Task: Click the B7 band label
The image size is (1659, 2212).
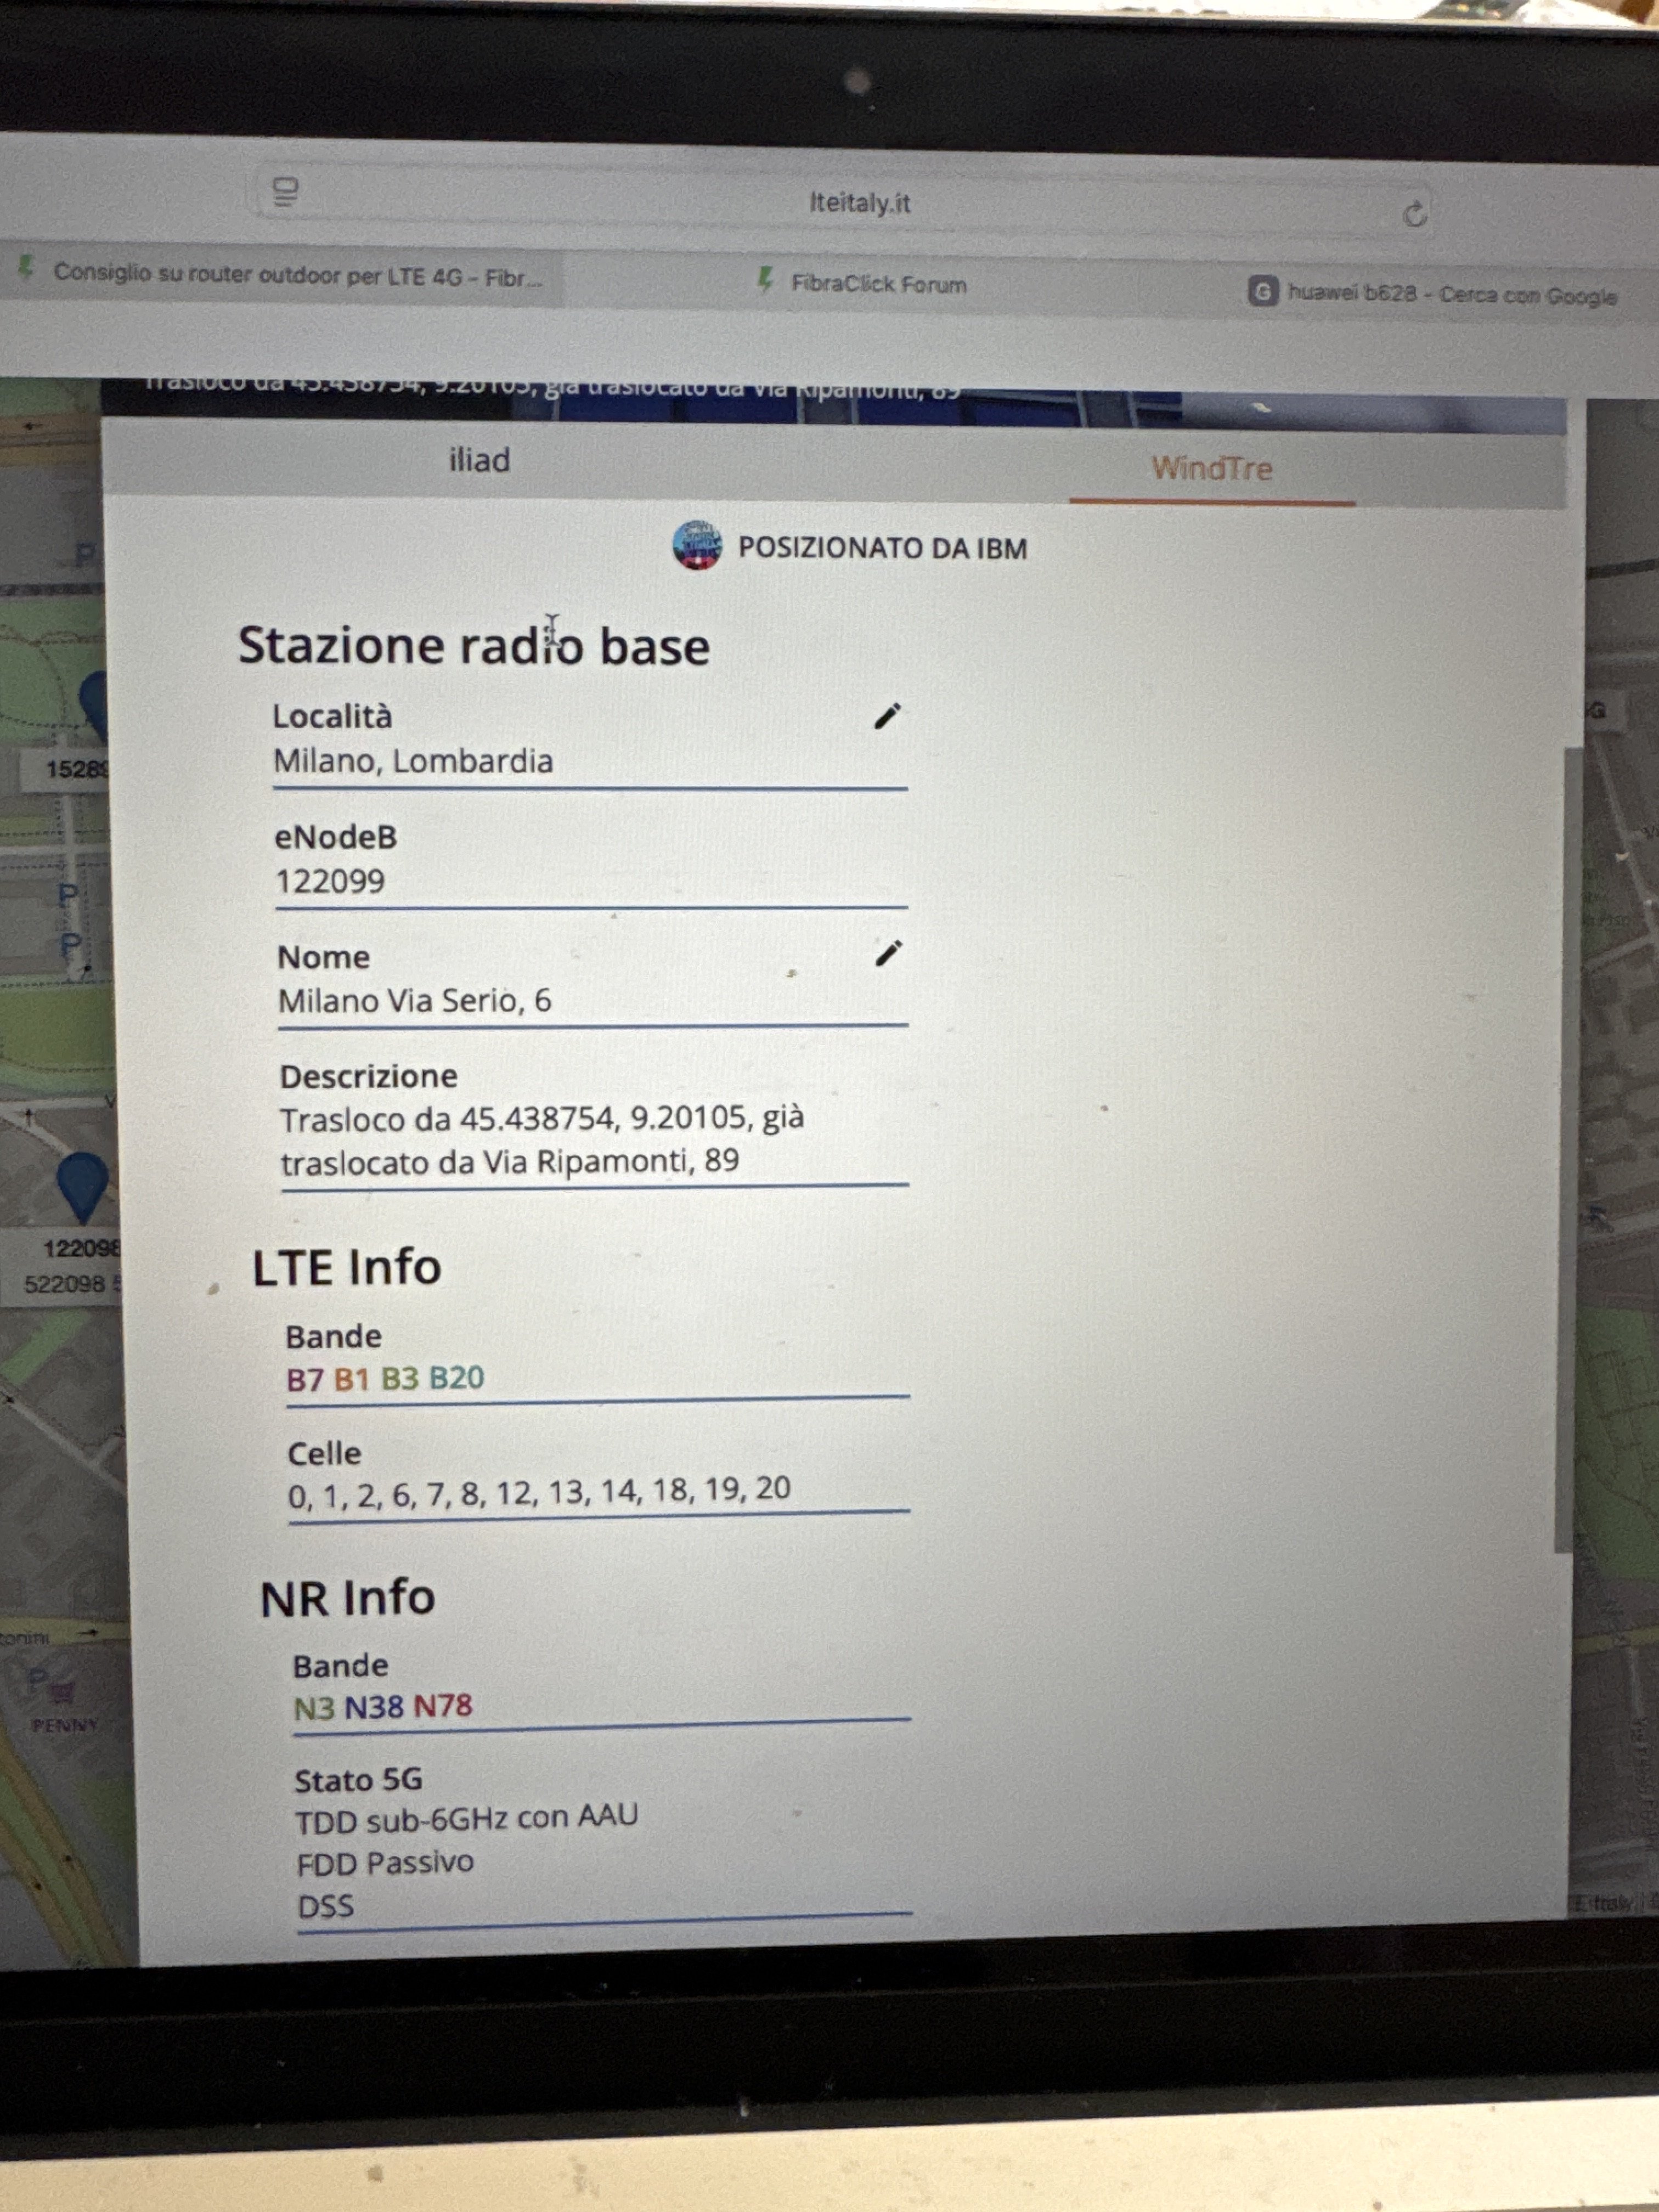Action: (304, 1380)
